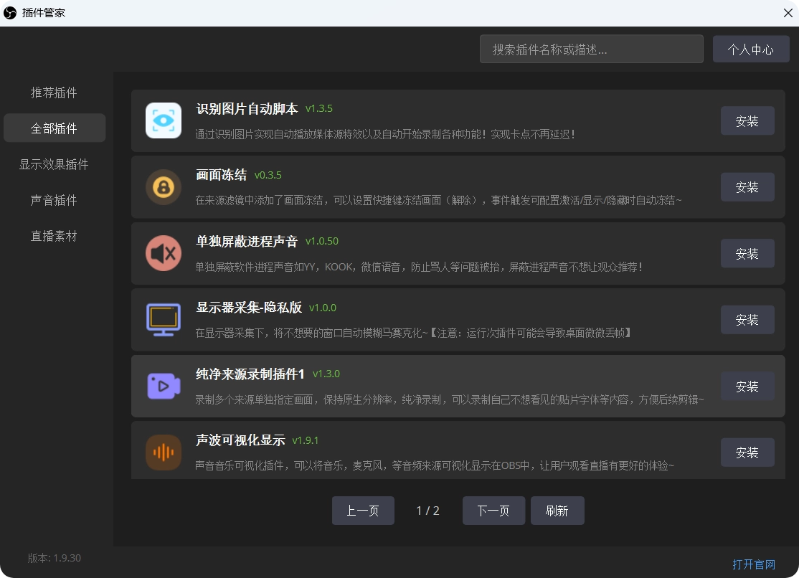Select the 画面冻结 lock icon
This screenshot has height=578, width=799.
pos(163,187)
